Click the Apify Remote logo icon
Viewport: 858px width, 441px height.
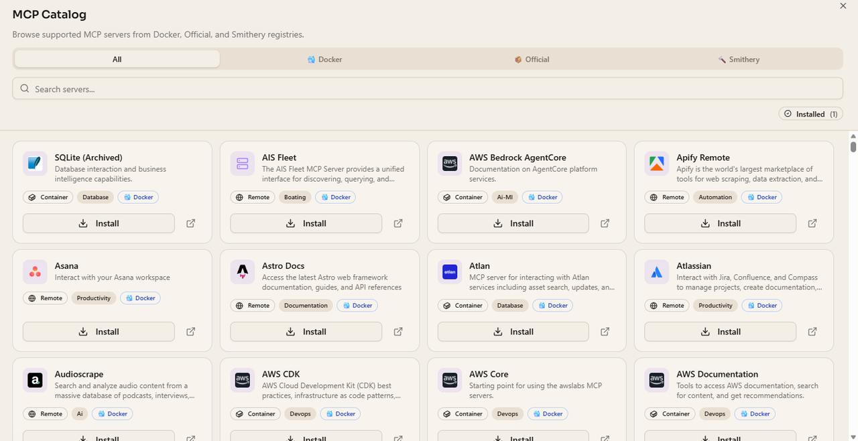pos(657,164)
